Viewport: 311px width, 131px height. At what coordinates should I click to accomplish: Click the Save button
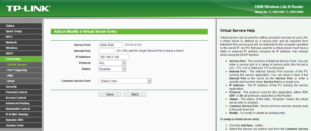pos(110,94)
